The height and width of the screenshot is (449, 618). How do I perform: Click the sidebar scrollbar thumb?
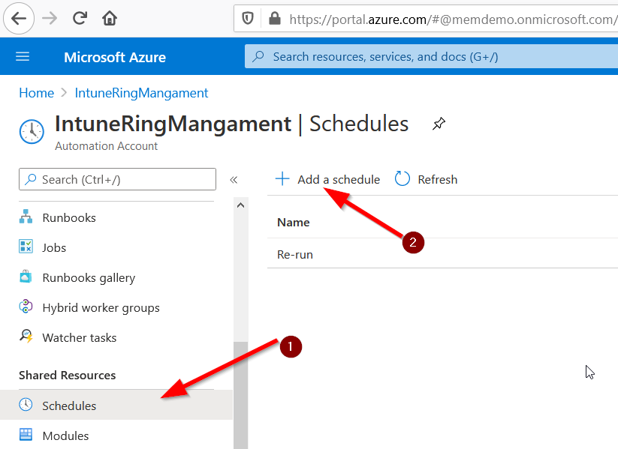click(x=240, y=395)
